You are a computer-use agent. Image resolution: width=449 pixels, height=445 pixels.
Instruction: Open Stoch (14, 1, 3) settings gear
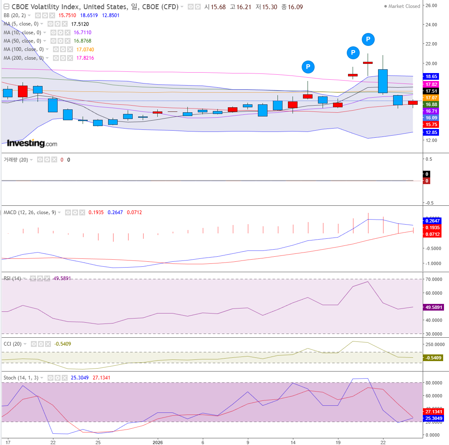point(58,378)
